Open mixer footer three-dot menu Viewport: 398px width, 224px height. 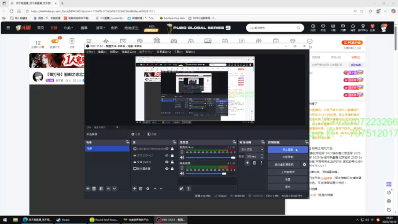[189, 189]
